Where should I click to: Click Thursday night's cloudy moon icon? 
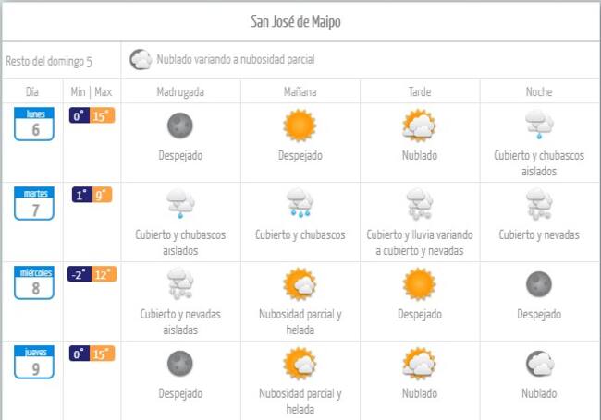539,364
